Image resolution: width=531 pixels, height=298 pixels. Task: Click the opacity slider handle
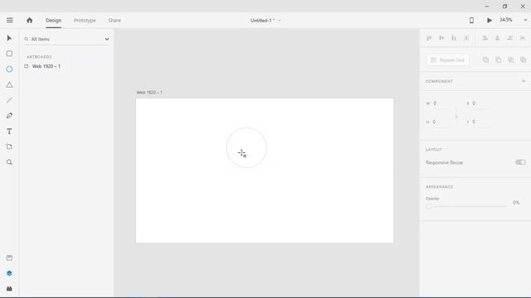[429, 206]
